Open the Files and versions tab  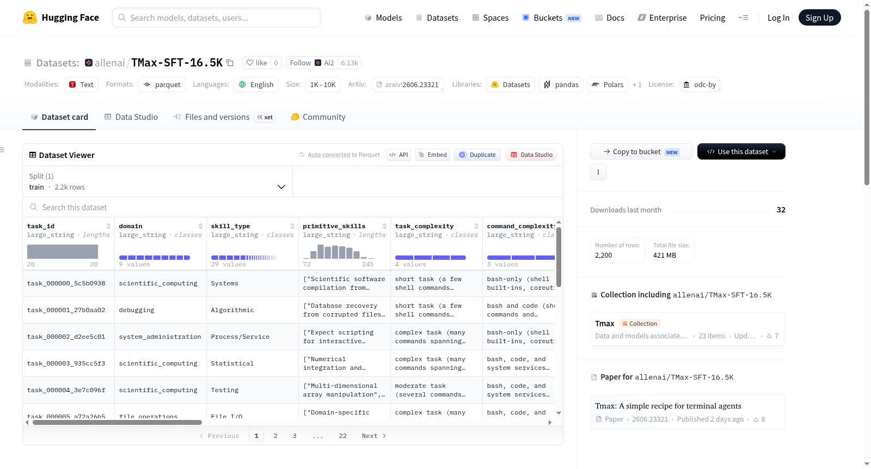pyautogui.click(x=224, y=117)
